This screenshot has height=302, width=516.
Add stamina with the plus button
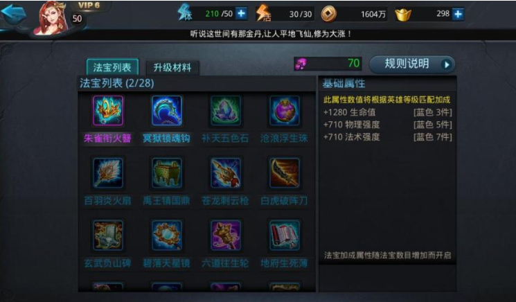(242, 14)
